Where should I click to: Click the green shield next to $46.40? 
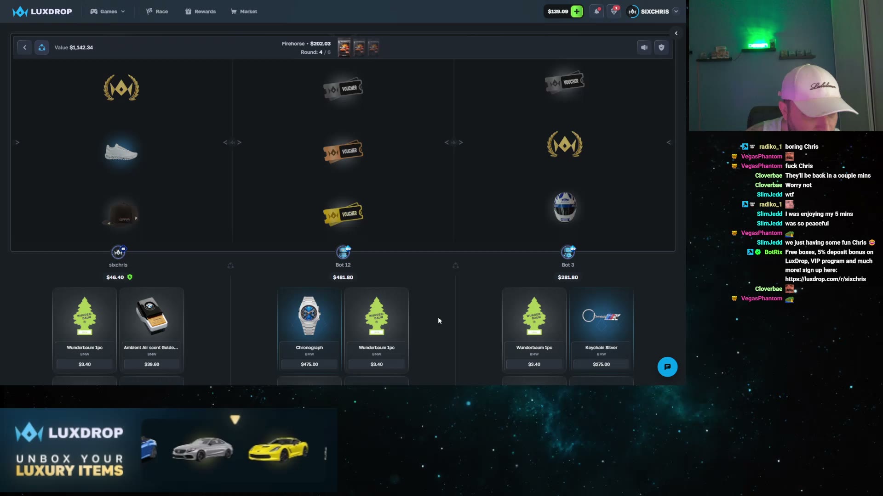(130, 277)
